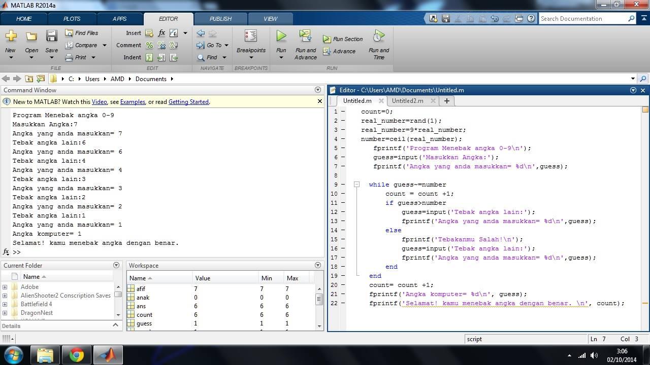Switch to the VIEW tab

pos(270,19)
